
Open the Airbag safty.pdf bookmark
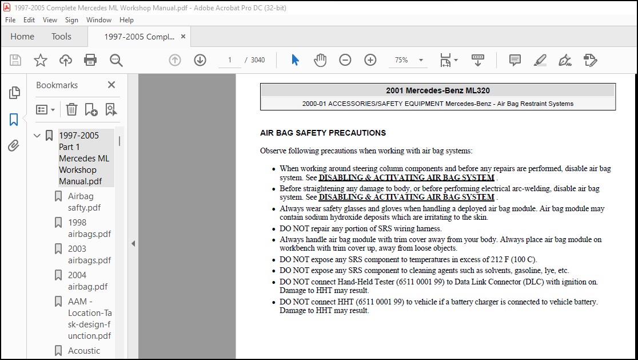84,202
